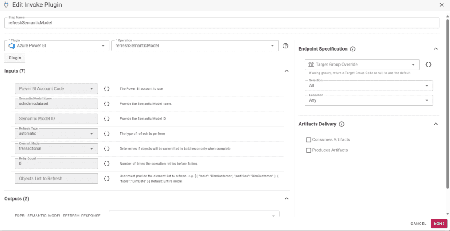Image resolution: width=450 pixels, height=231 pixels.
Task: Open the FDPBI_SEMANTIC_MODEL_REFRESH_RESPONSE output dropdown
Action: click(x=194, y=215)
